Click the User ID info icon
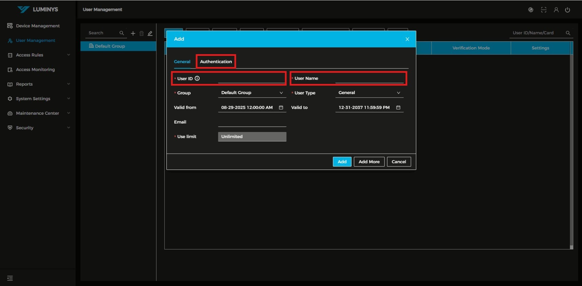This screenshot has width=582, height=286. pos(197,78)
